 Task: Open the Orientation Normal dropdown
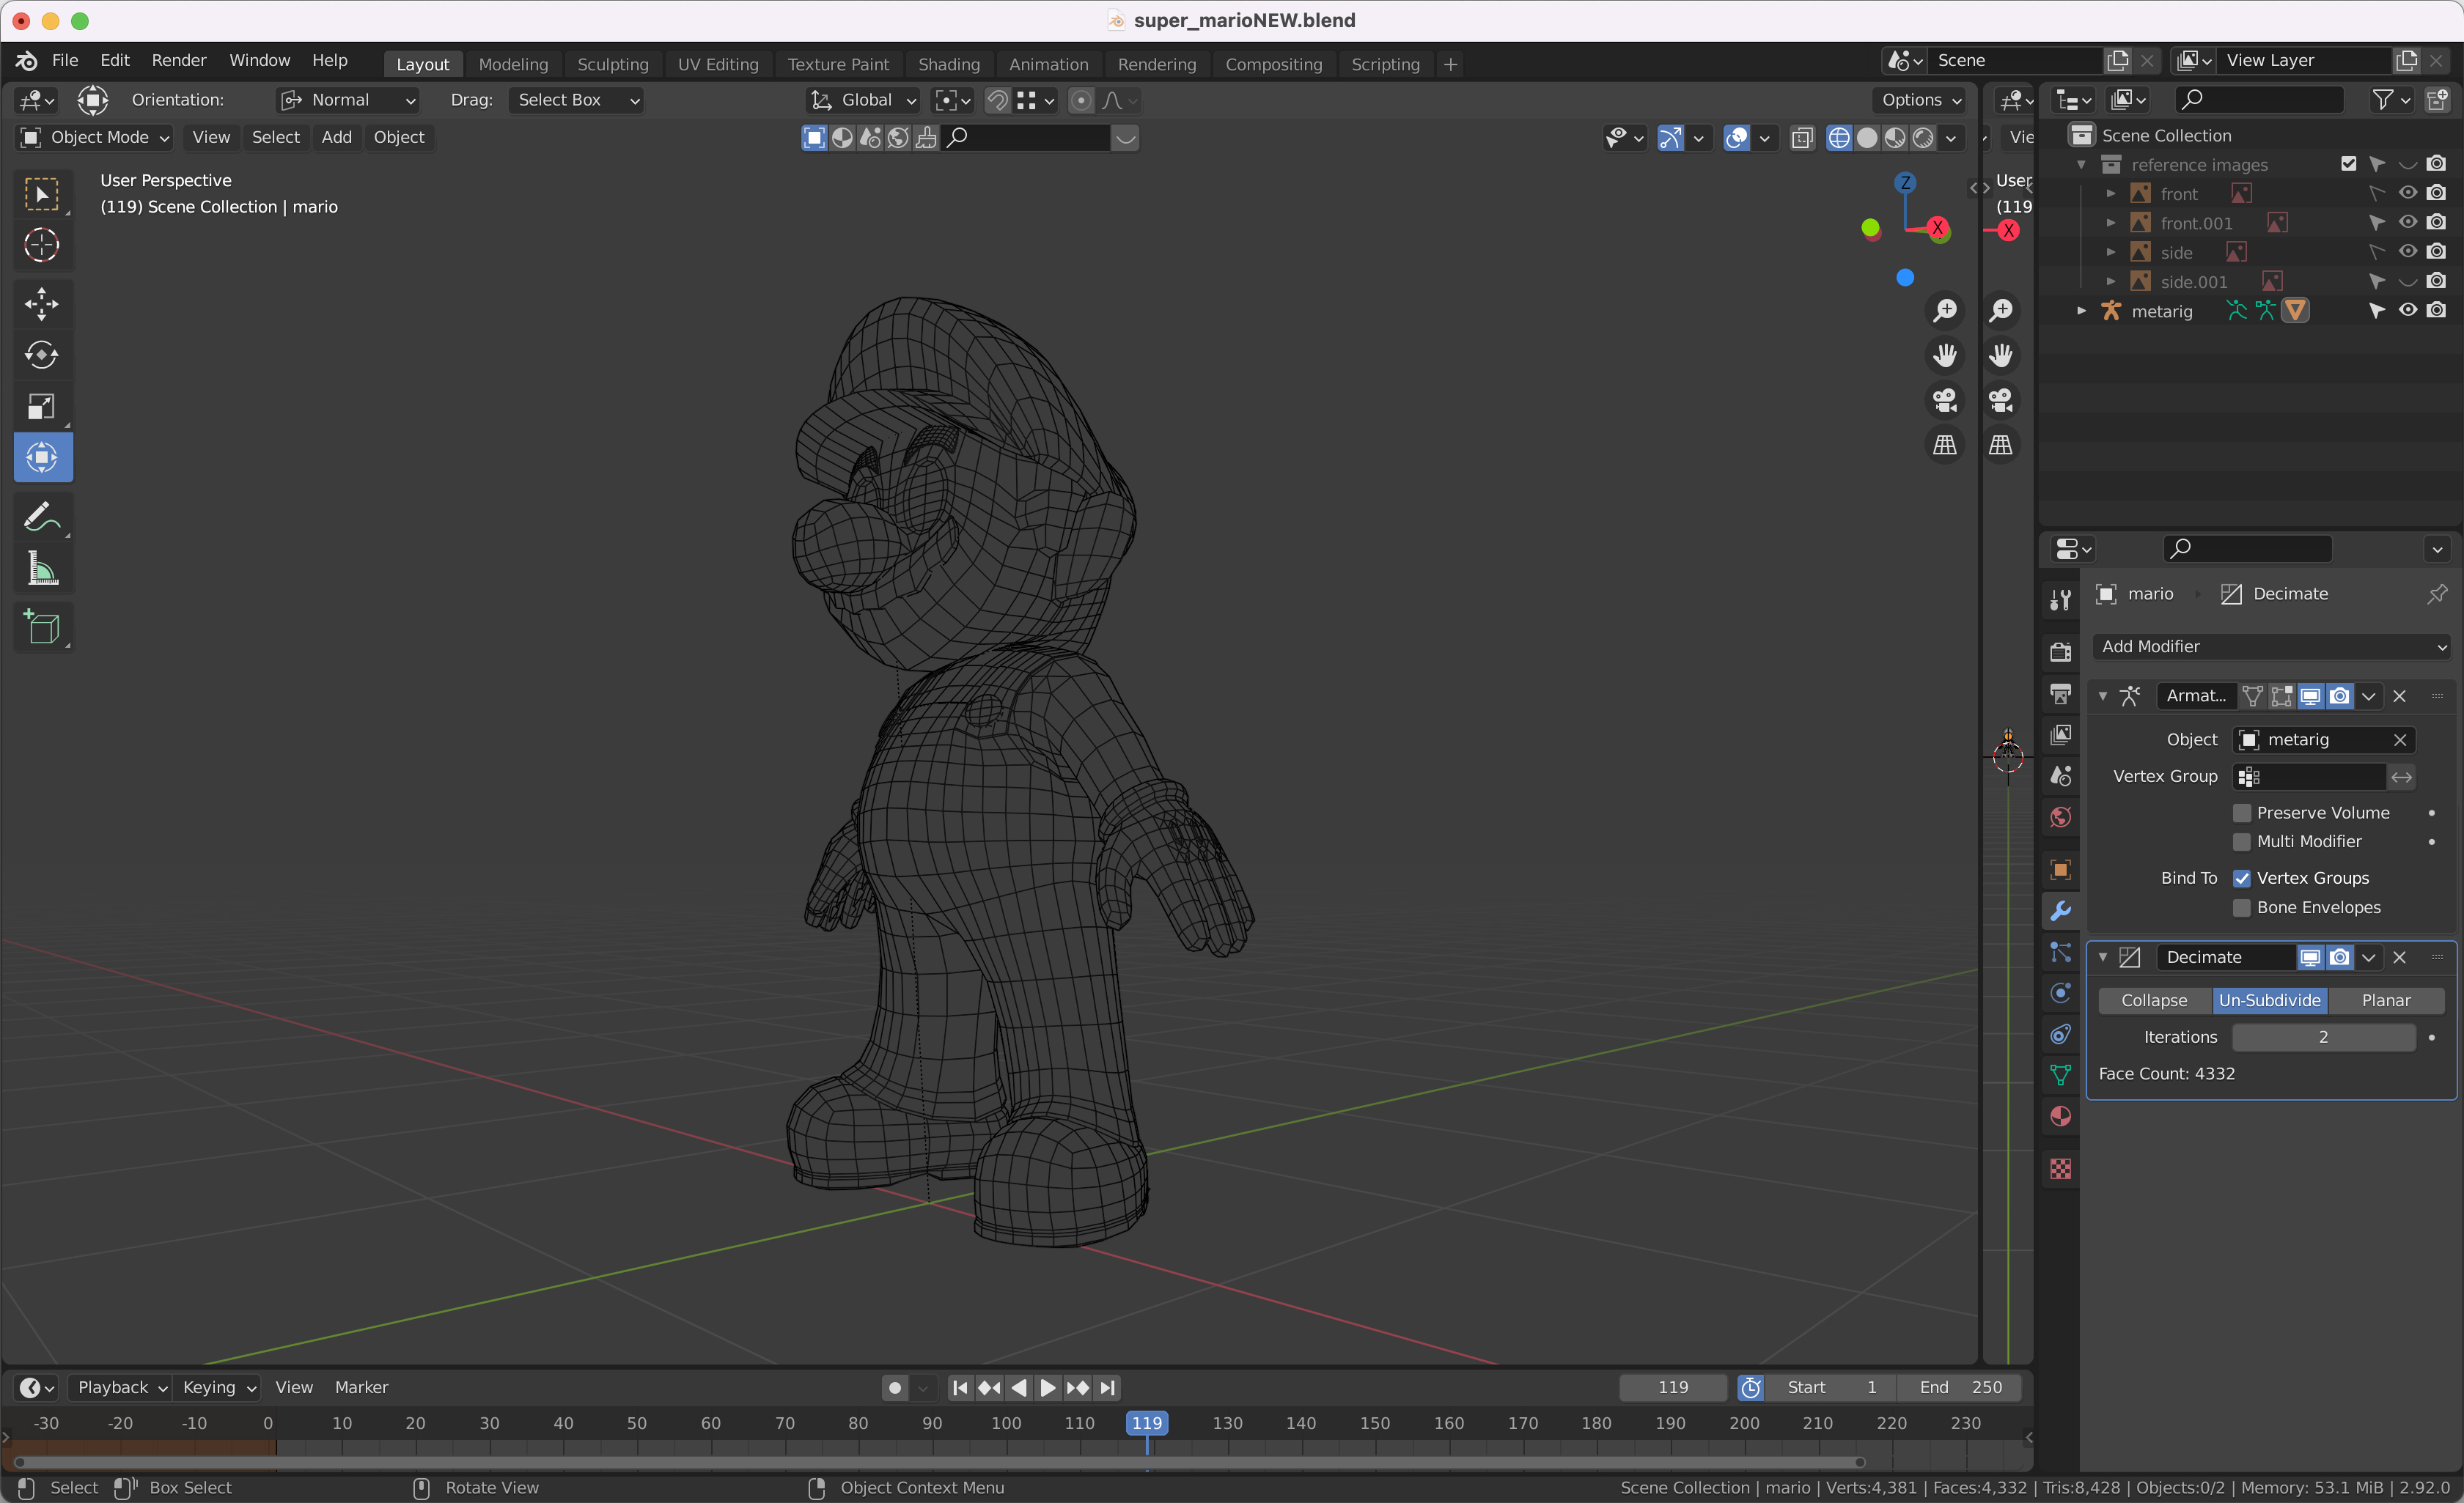point(348,100)
